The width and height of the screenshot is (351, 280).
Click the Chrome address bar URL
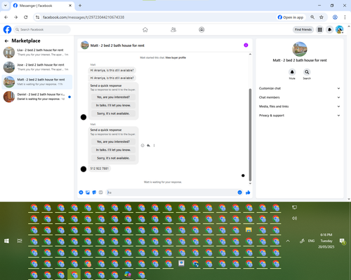(84, 17)
